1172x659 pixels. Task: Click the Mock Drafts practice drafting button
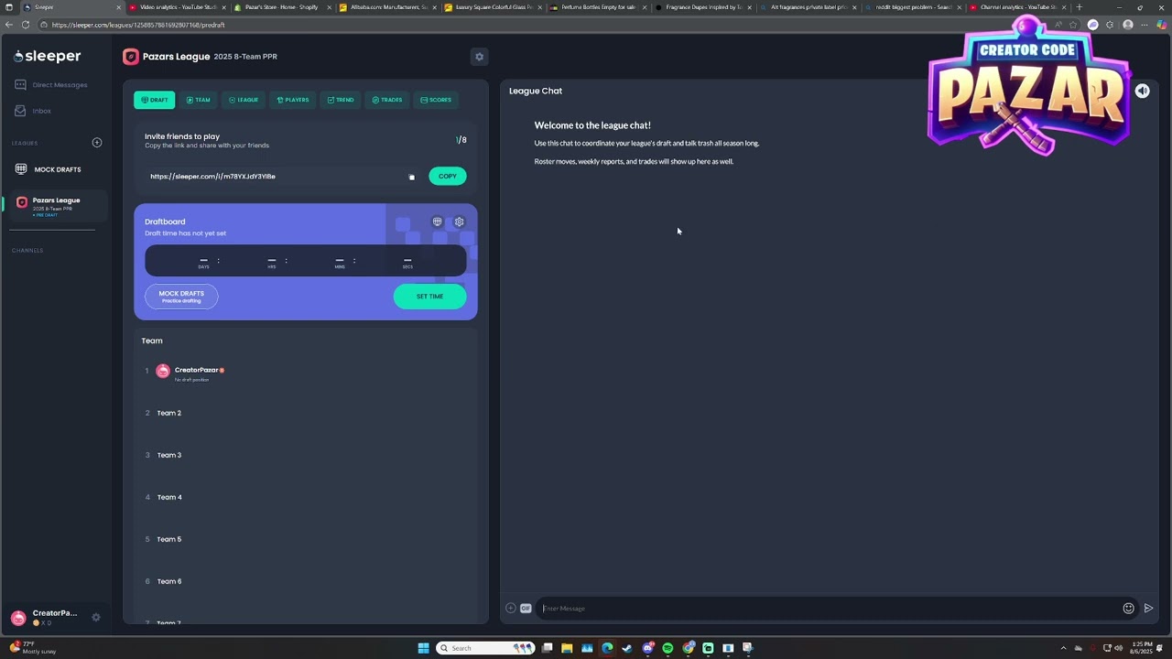pyautogui.click(x=181, y=297)
